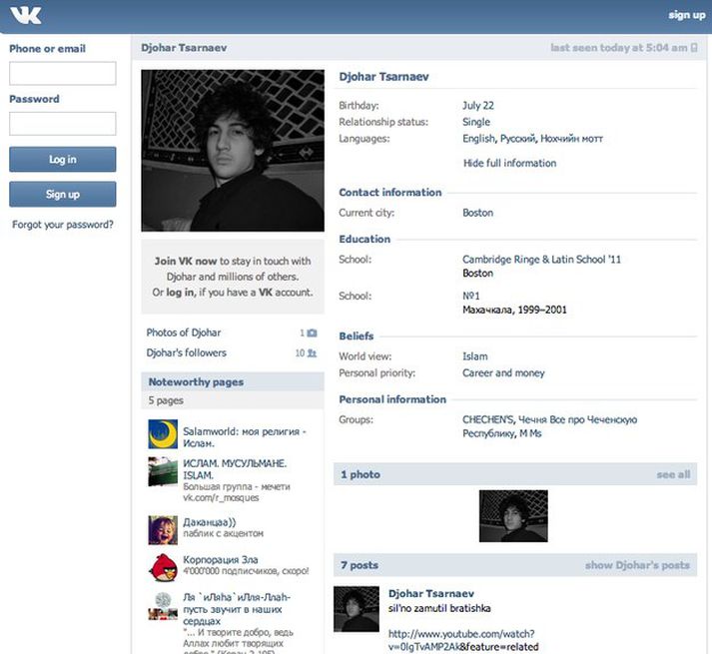The height and width of the screenshot is (654, 712).
Task: Click Join VK now link
Action: 186,262
